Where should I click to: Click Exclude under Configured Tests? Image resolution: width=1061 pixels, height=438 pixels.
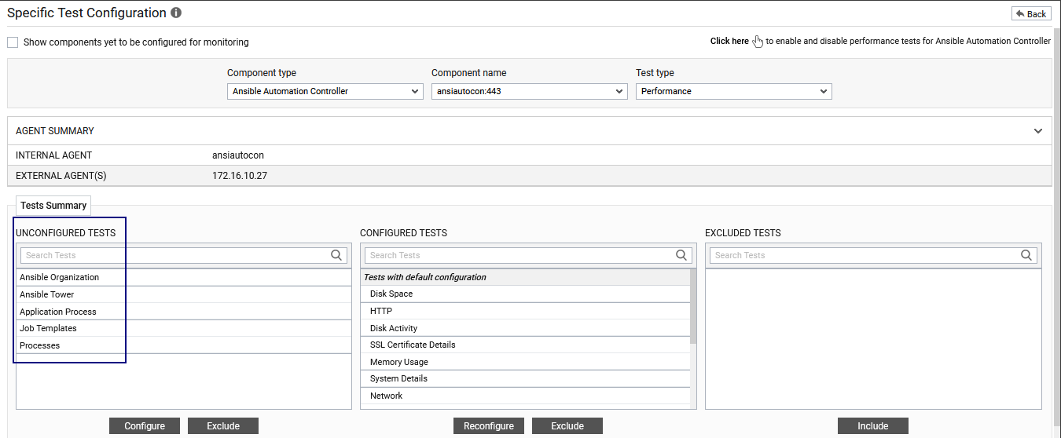point(567,426)
